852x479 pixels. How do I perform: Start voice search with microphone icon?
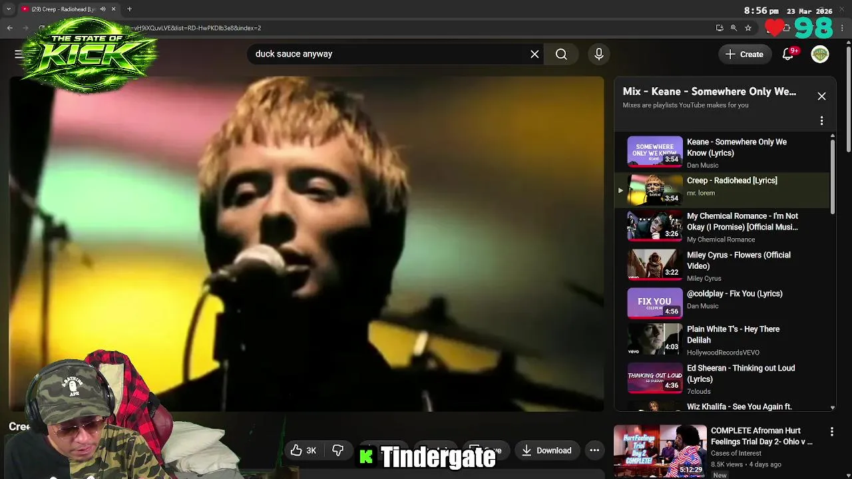(598, 54)
